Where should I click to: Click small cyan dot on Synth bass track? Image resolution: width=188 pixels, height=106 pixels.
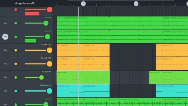[x=16, y=91]
